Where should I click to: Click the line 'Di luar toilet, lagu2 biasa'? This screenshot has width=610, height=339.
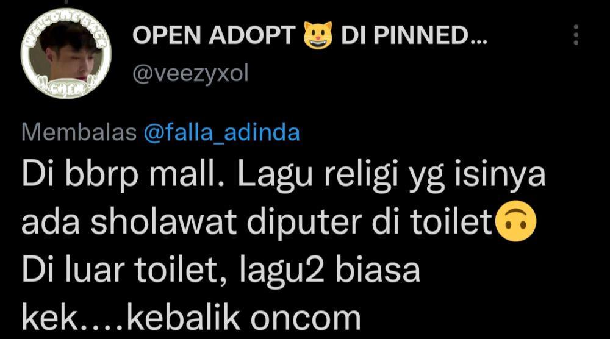[221, 270]
